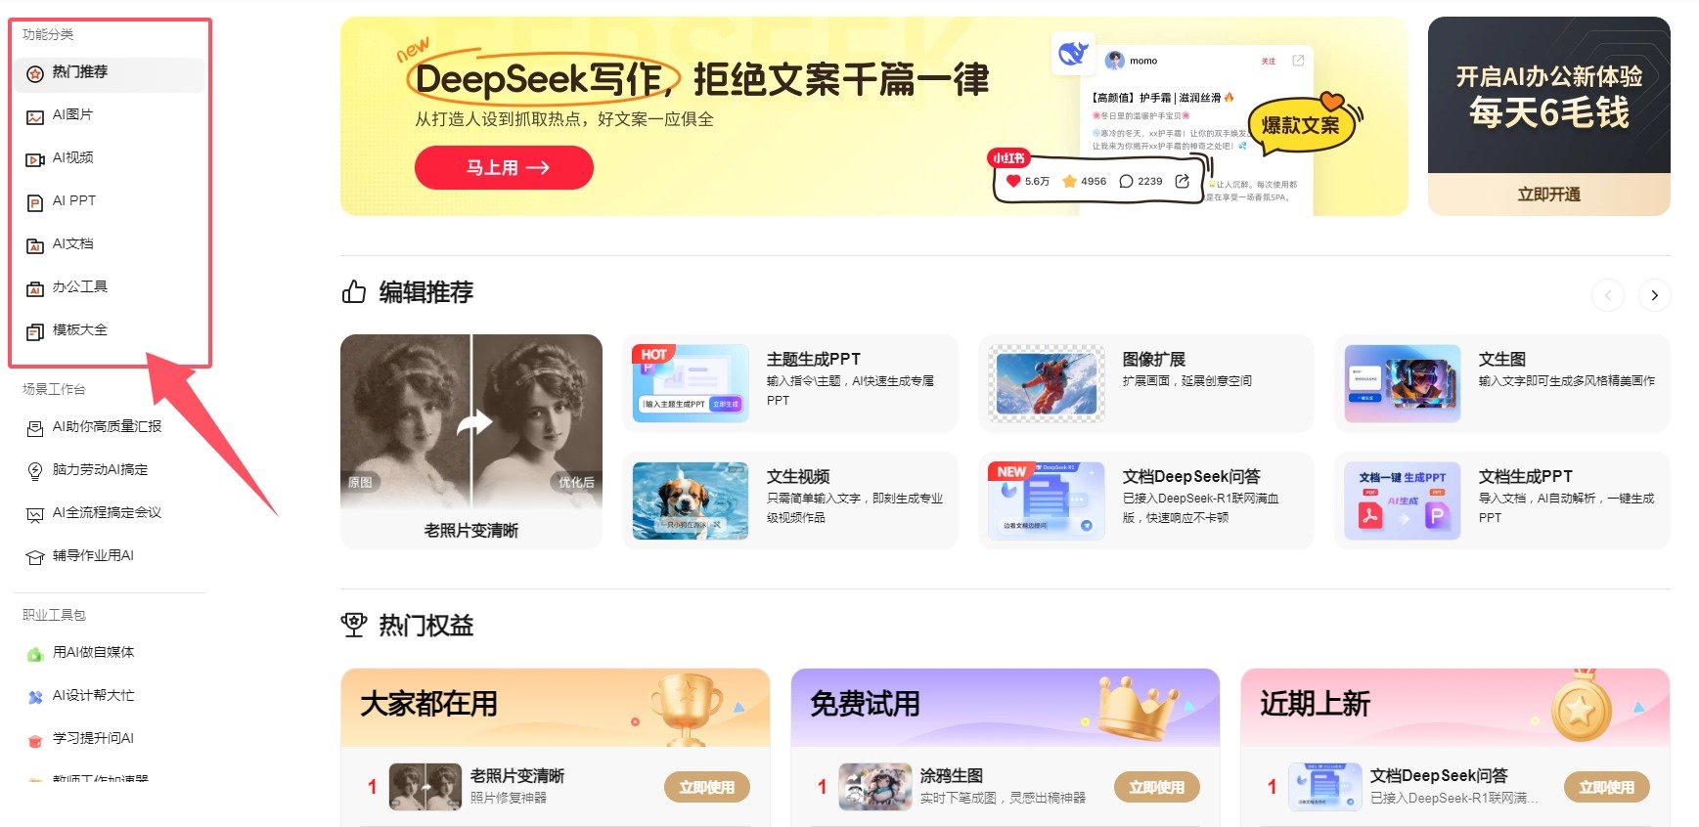Open 脑力劳动AI搞定 lightbulb icon
Viewport: 1699px width, 827px height.
tap(35, 470)
